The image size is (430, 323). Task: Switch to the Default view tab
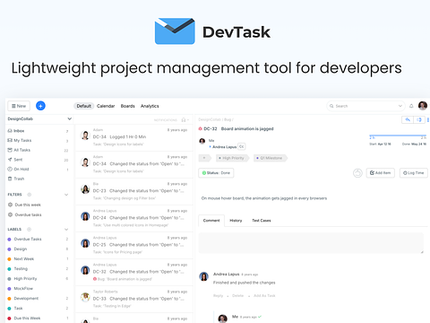click(x=83, y=106)
